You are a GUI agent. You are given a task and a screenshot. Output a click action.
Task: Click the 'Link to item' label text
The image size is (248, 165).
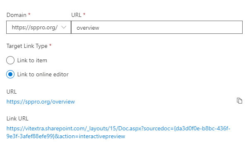(x=32, y=60)
